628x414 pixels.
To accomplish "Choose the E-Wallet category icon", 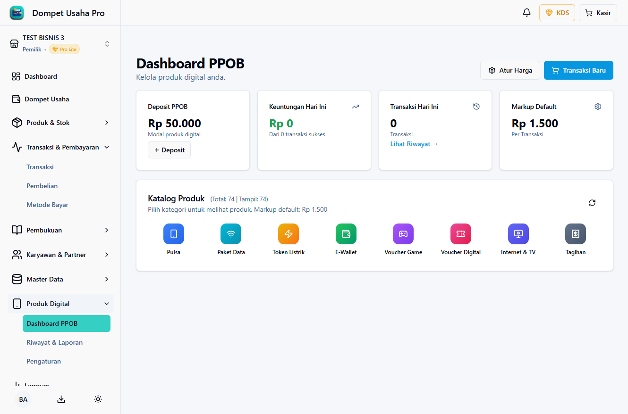I will click(x=346, y=234).
